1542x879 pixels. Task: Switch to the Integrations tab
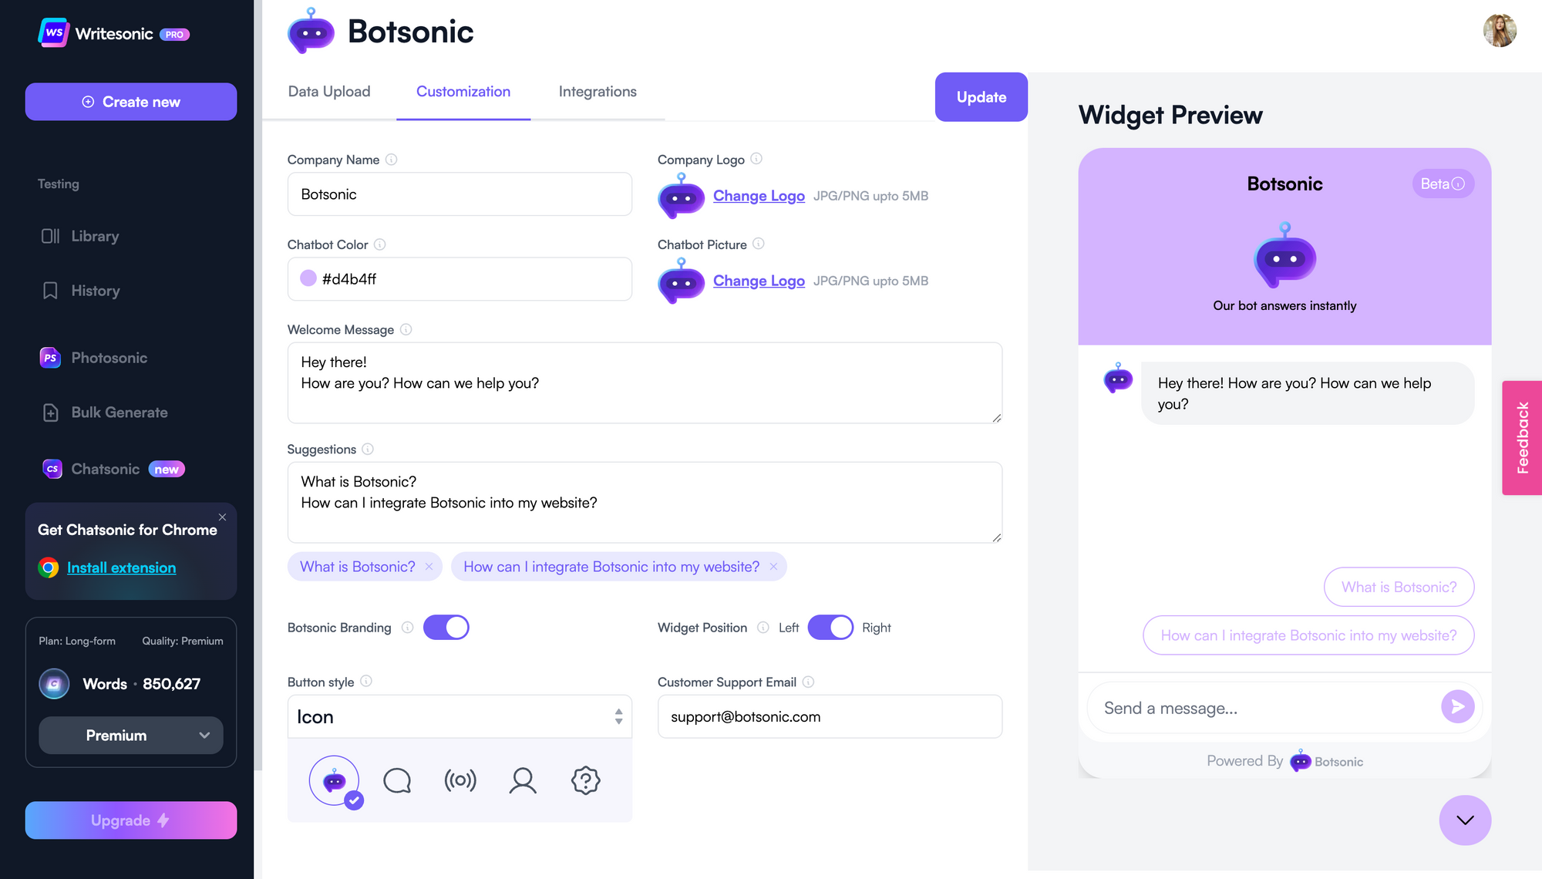pos(598,90)
